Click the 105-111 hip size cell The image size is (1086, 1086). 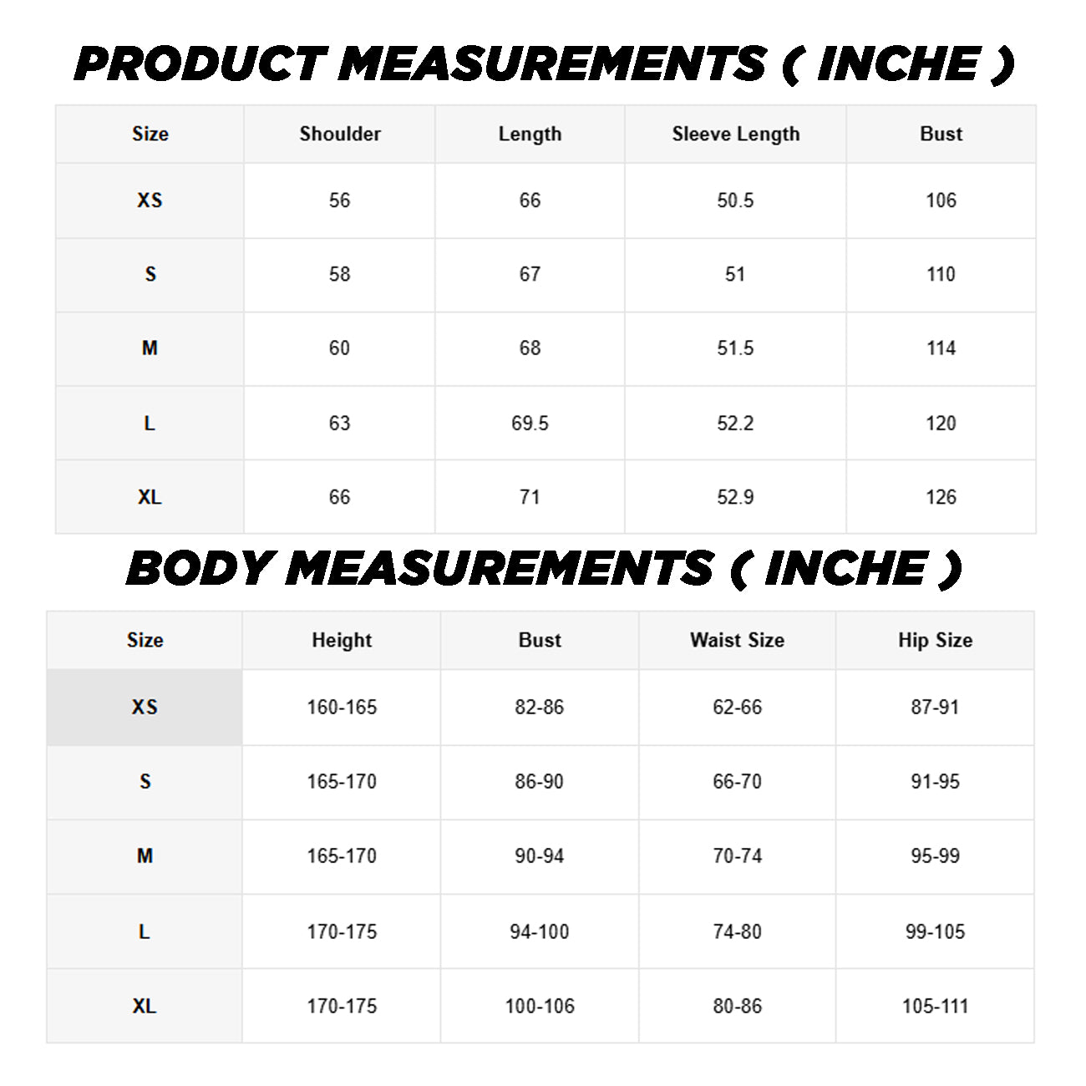(935, 1006)
